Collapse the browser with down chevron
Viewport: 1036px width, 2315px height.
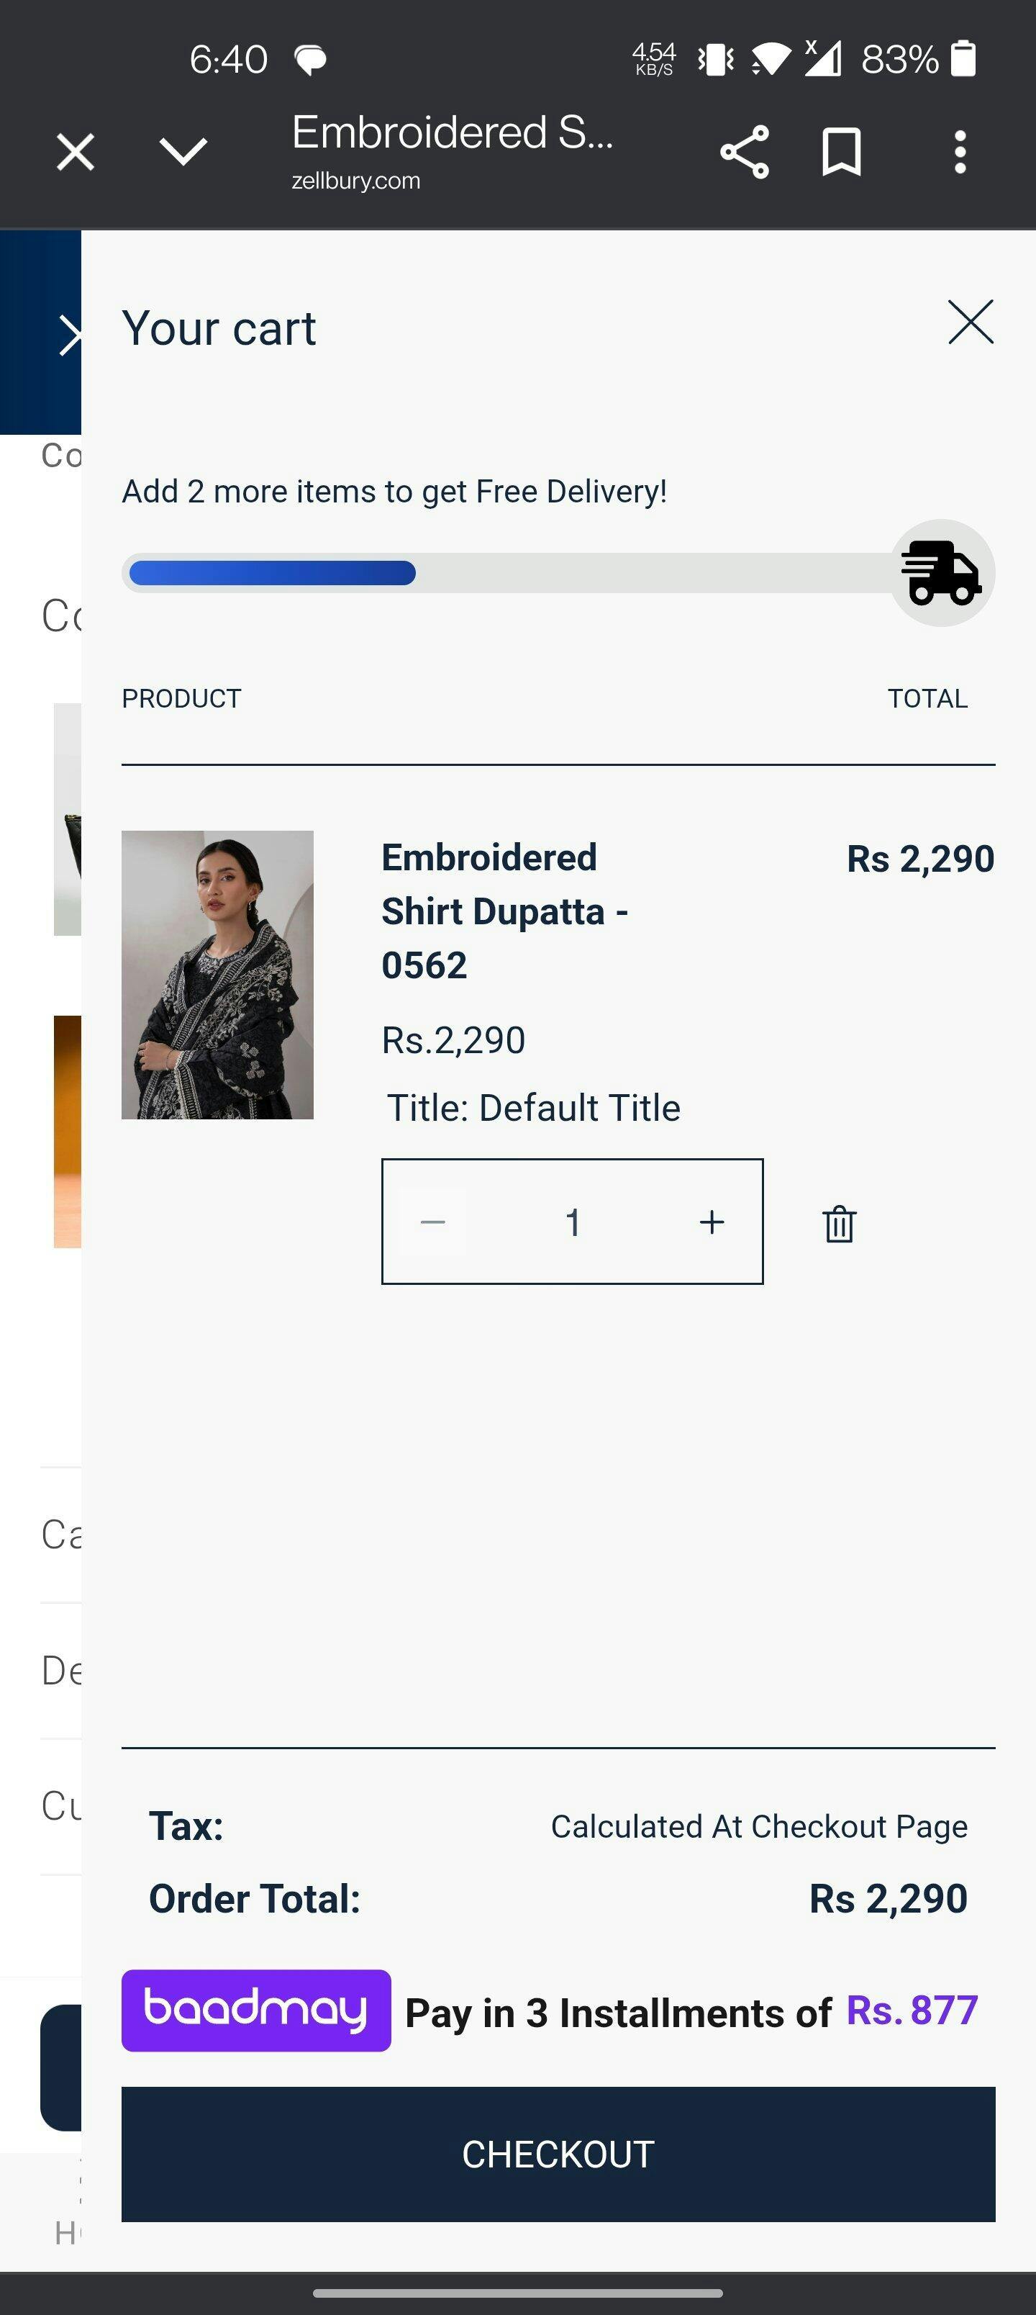[x=183, y=152]
